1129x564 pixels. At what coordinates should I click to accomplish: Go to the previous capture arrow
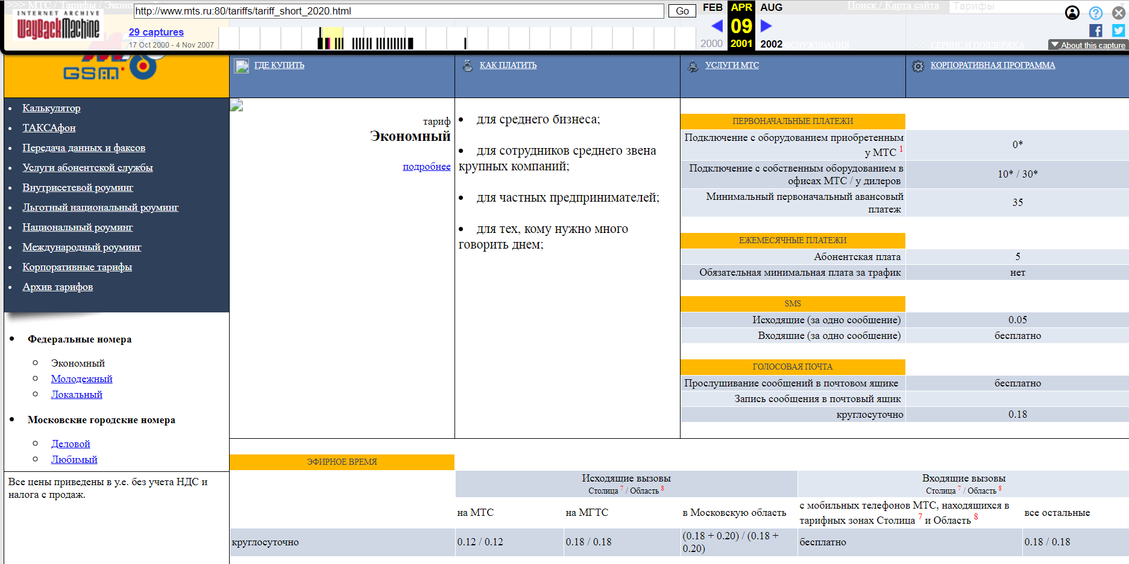coord(717,26)
